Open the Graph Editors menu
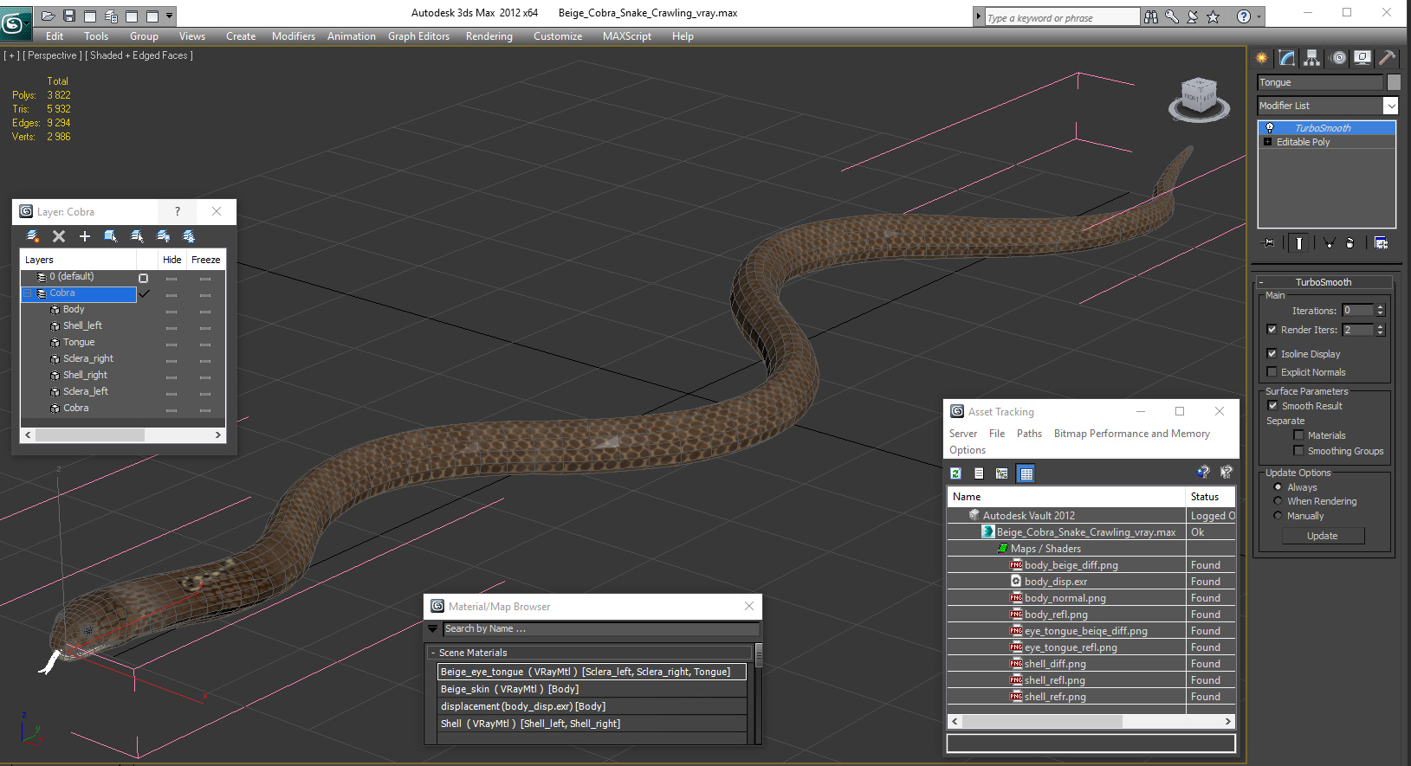1411x766 pixels. (418, 36)
